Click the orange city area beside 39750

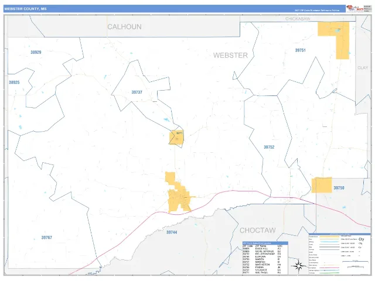point(322,185)
